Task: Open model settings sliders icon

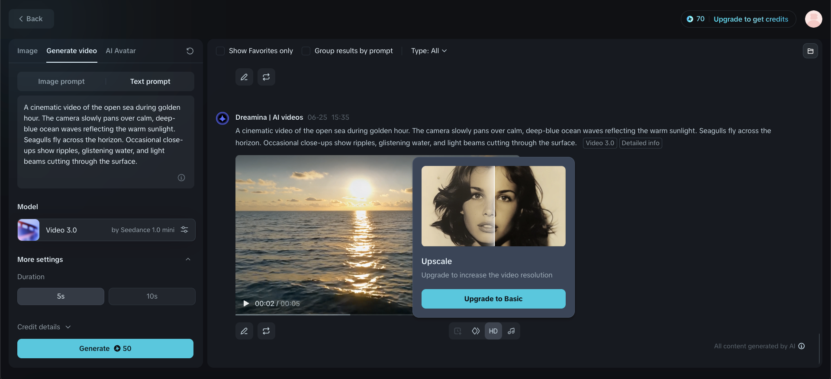Action: point(184,230)
